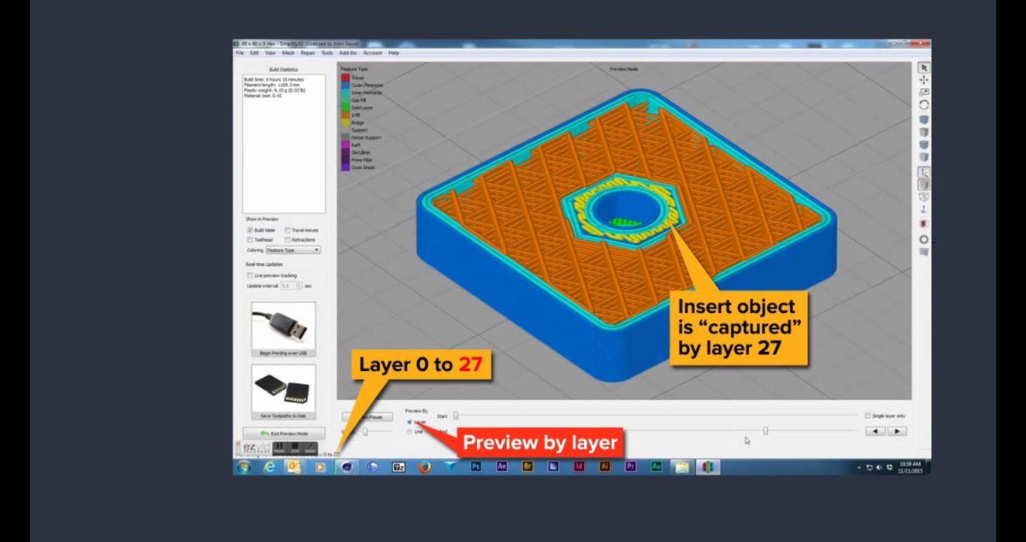The height and width of the screenshot is (542, 1026).
Task: Step preview forward with right arrow button
Action: 897,431
